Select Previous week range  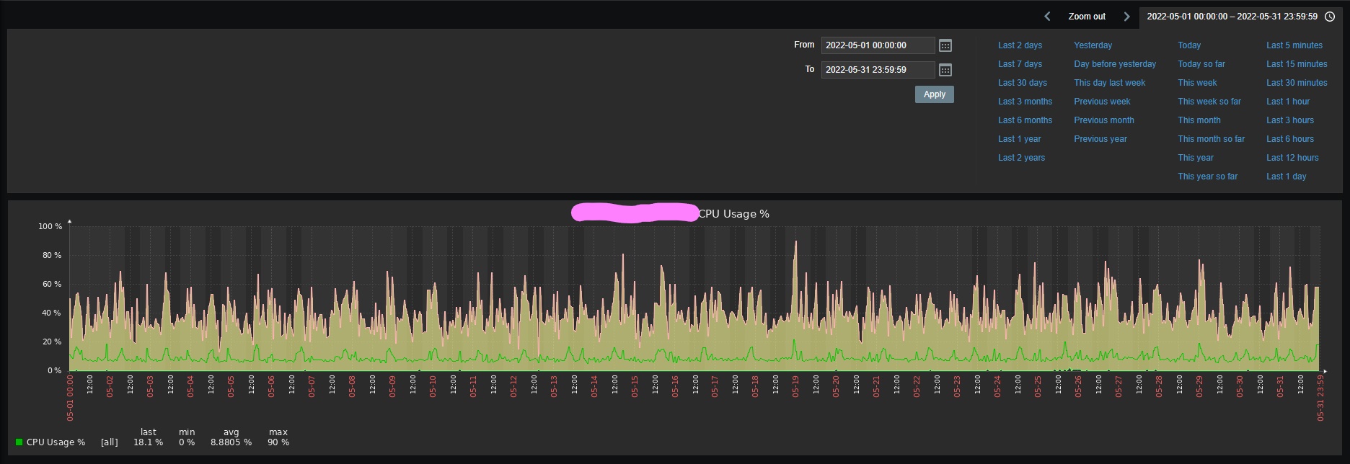coord(1102,102)
